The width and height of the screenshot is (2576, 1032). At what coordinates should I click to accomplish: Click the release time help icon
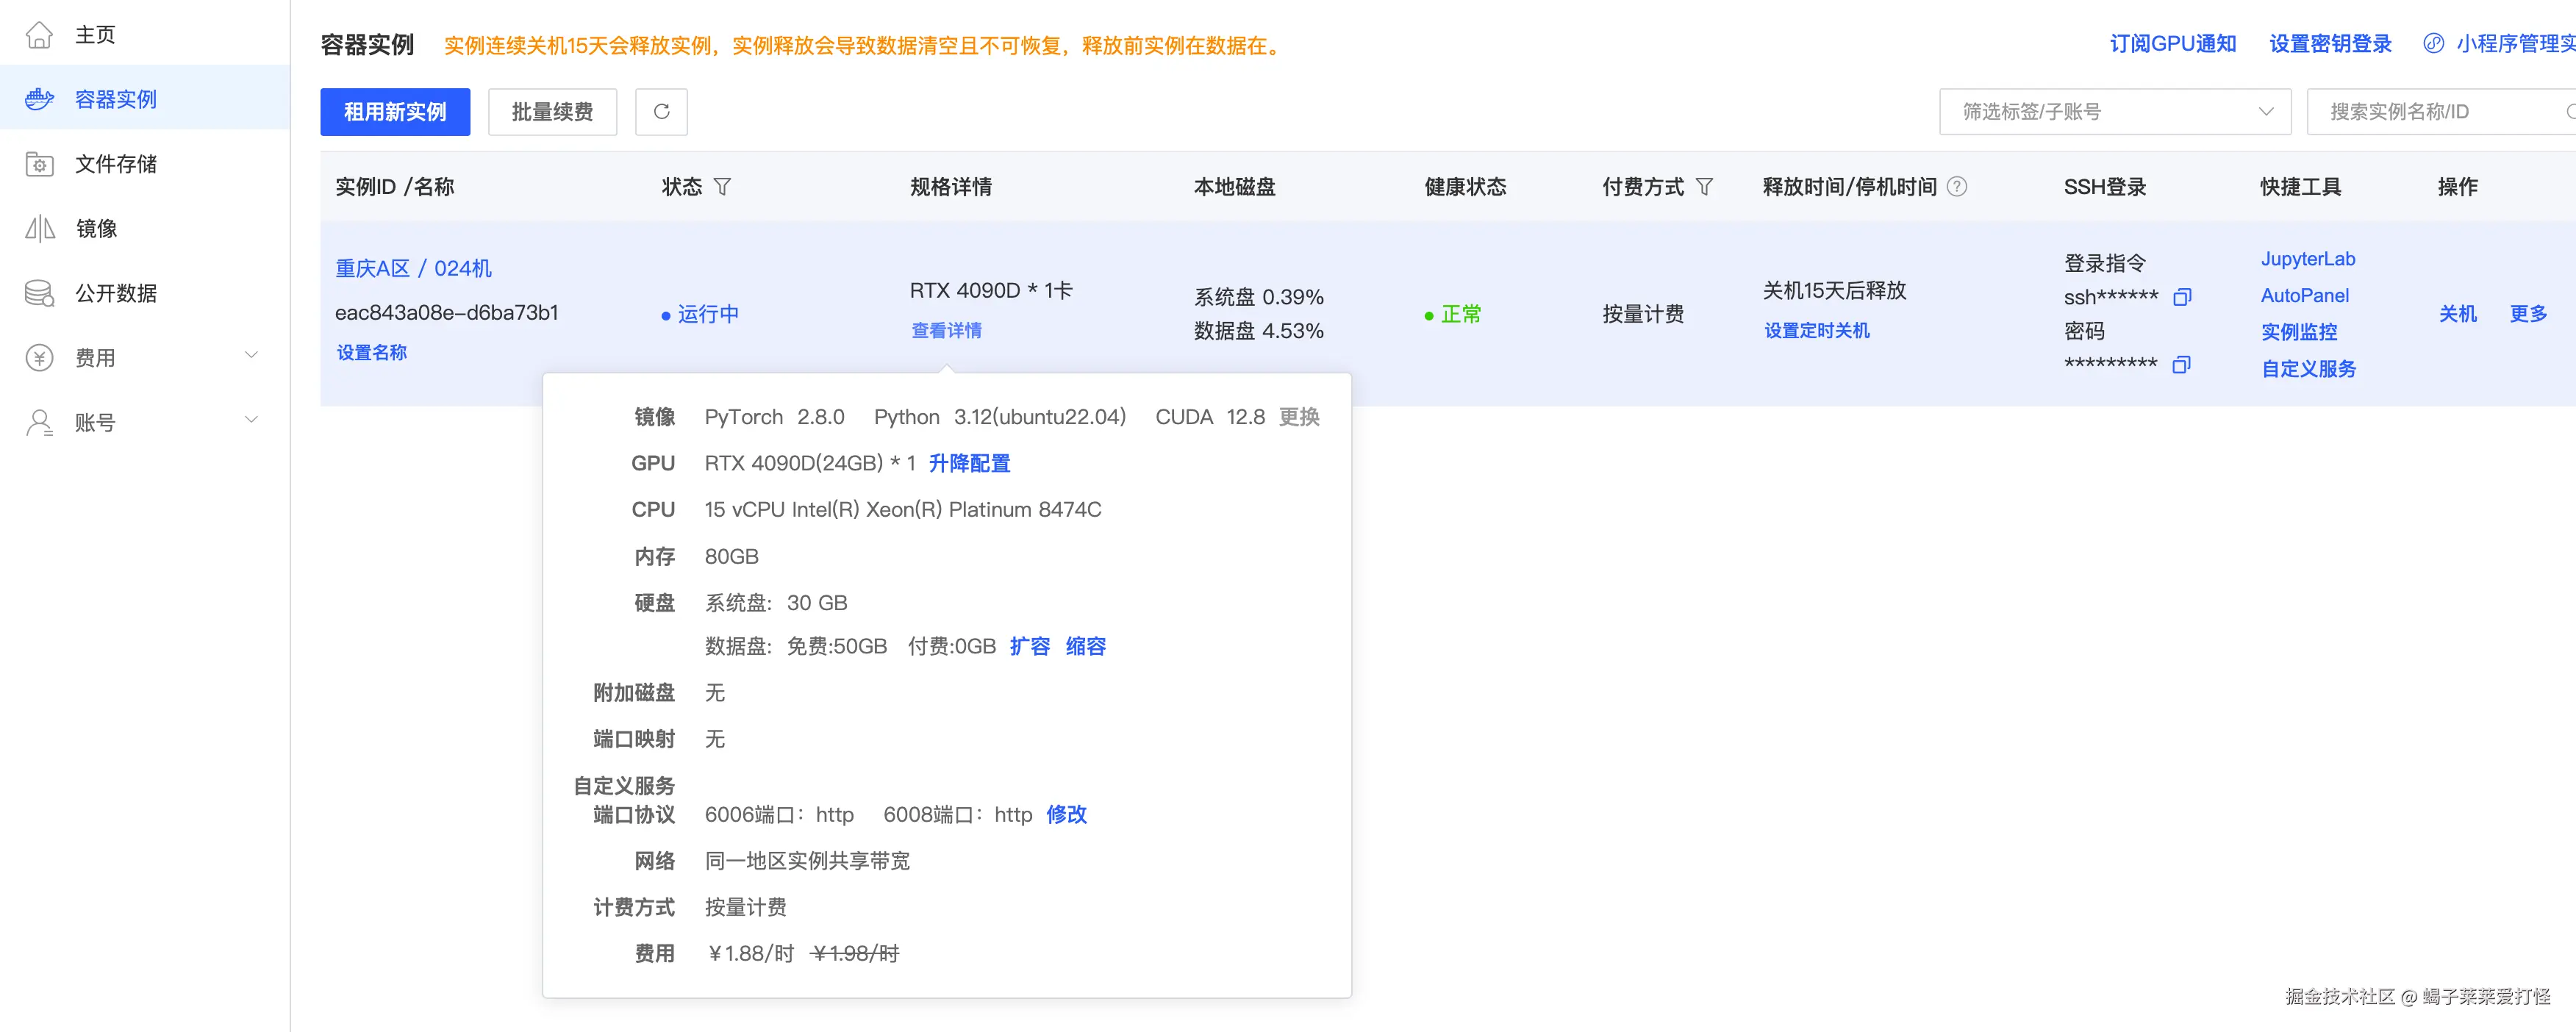[1957, 187]
